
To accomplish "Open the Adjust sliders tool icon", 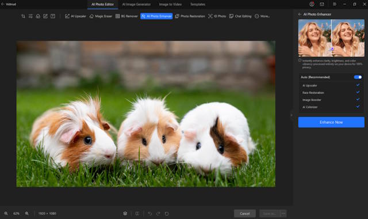I will tap(30, 16).
